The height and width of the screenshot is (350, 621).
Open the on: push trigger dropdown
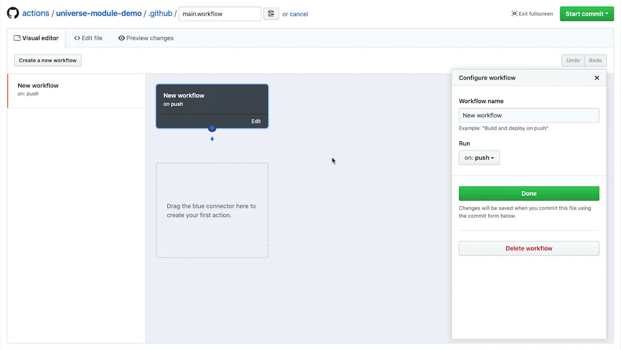click(x=479, y=157)
